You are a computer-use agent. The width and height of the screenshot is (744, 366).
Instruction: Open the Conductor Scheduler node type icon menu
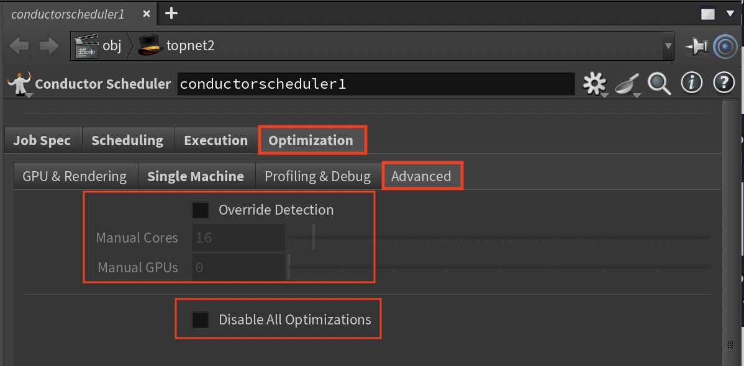point(19,84)
